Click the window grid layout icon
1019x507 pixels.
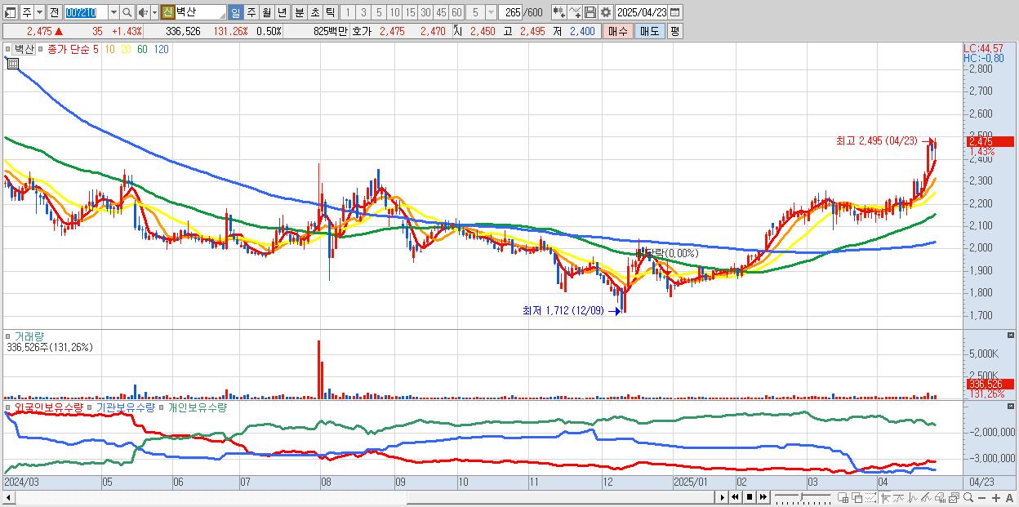click(843, 497)
